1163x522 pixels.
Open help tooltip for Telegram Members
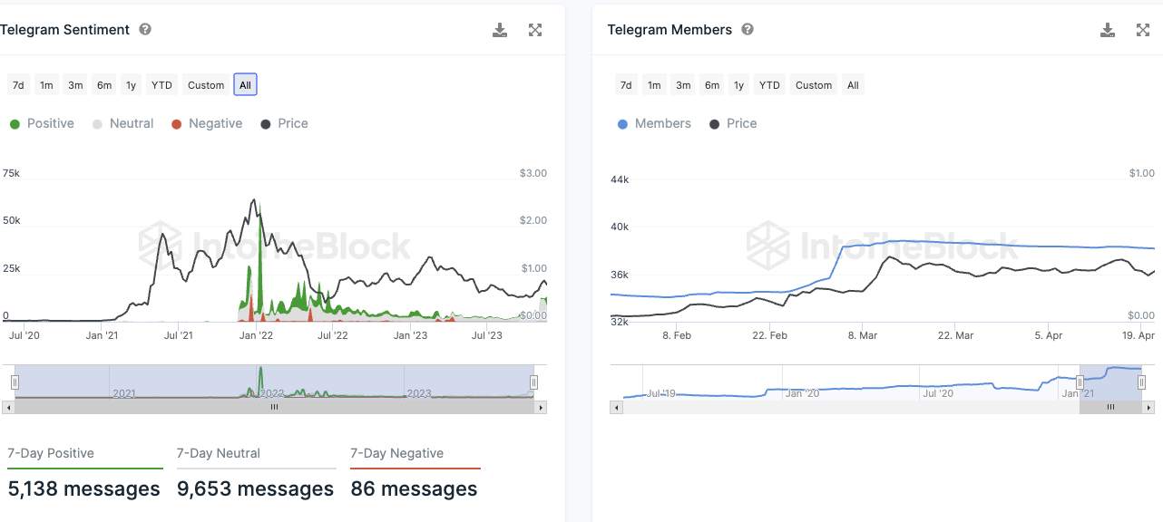click(x=748, y=29)
